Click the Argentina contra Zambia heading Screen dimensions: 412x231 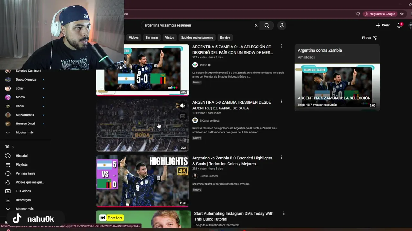pos(320,50)
